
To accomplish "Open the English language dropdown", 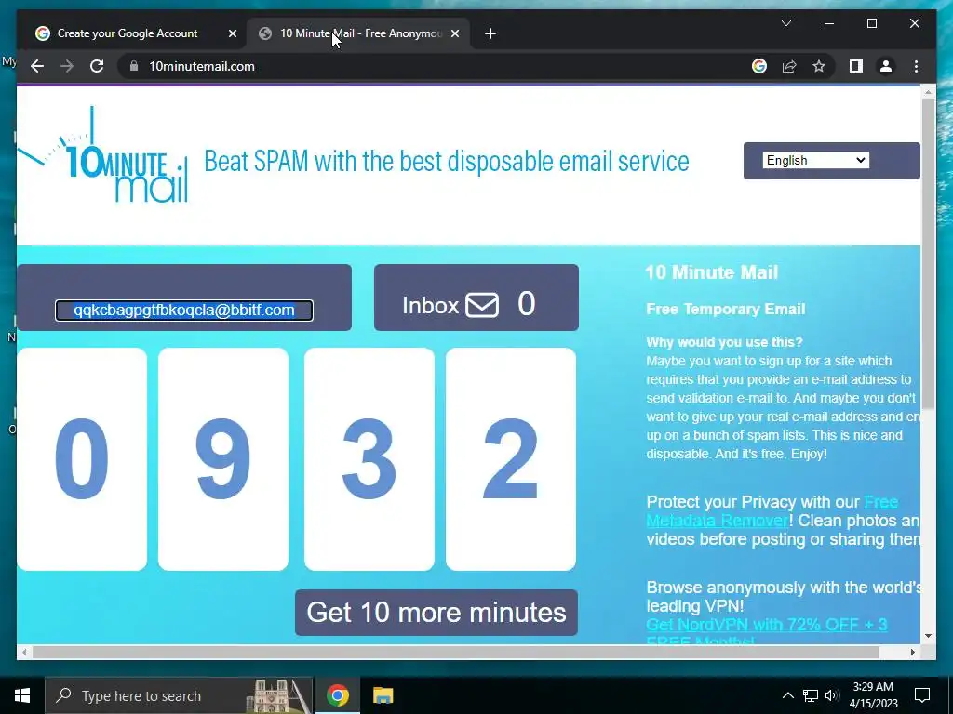I will 815,160.
